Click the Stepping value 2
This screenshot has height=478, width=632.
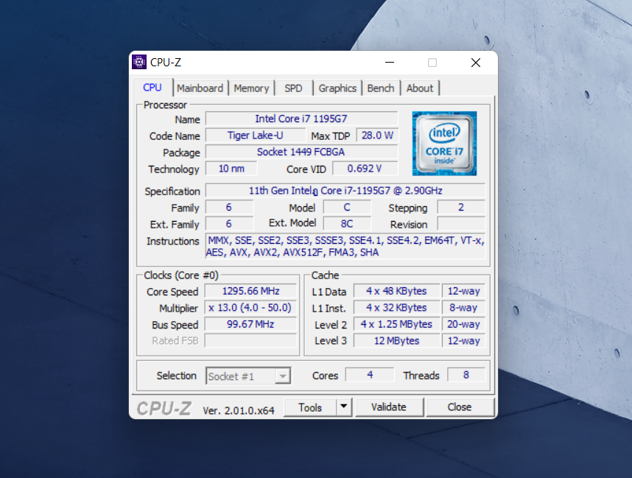[x=461, y=207]
